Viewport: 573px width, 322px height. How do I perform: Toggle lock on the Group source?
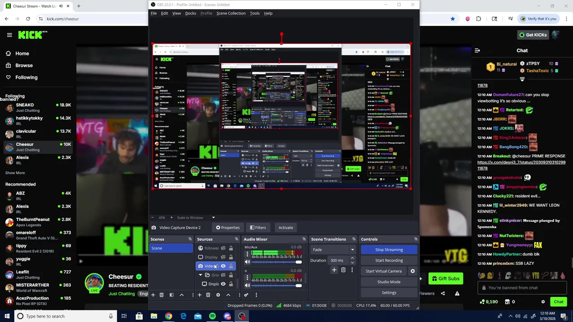coord(231,275)
